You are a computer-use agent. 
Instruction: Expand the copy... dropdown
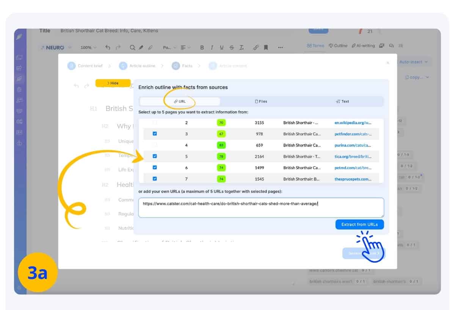coord(417,77)
